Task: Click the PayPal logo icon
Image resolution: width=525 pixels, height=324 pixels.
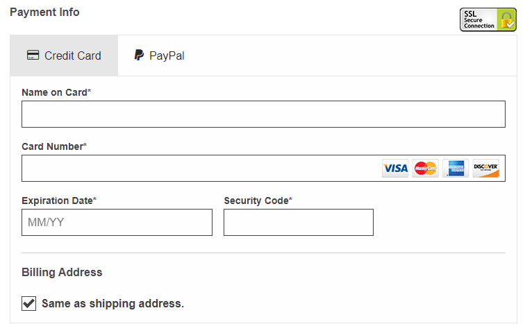Action: click(x=139, y=56)
